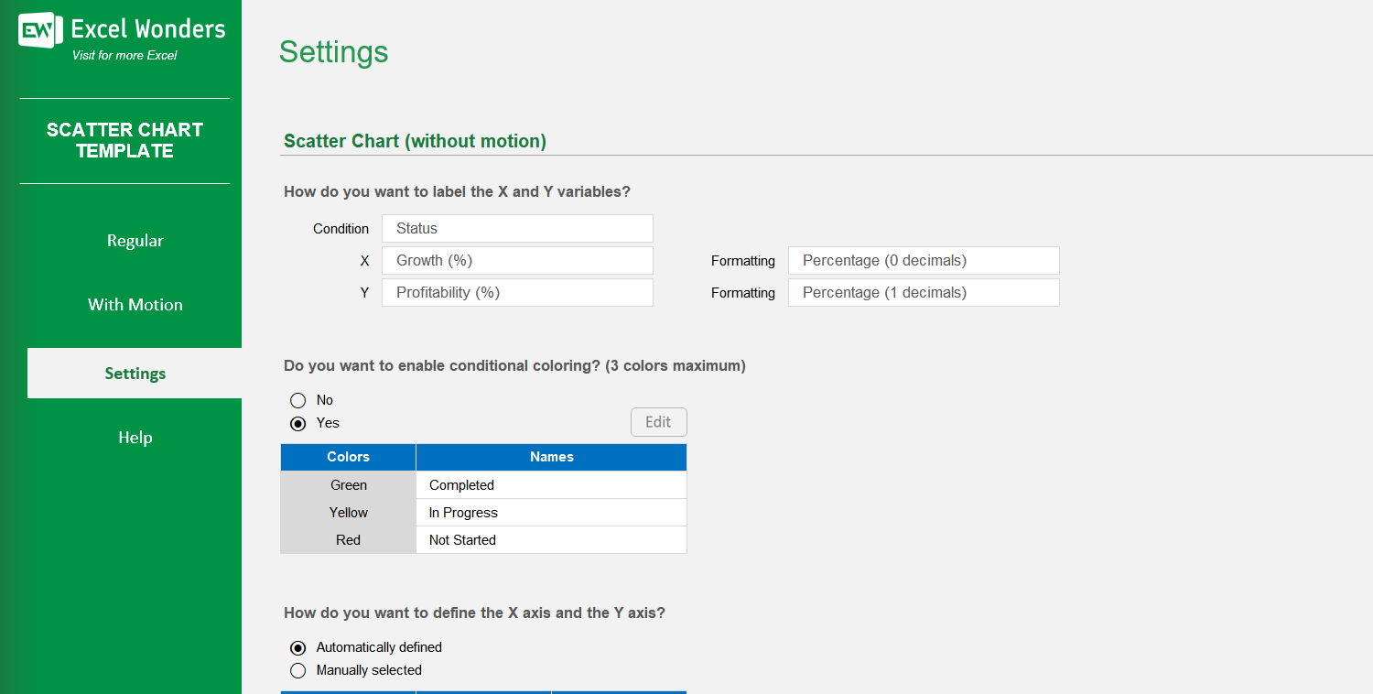Select the Completed name cell
Image resolution: width=1373 pixels, height=694 pixels.
pyautogui.click(x=550, y=484)
